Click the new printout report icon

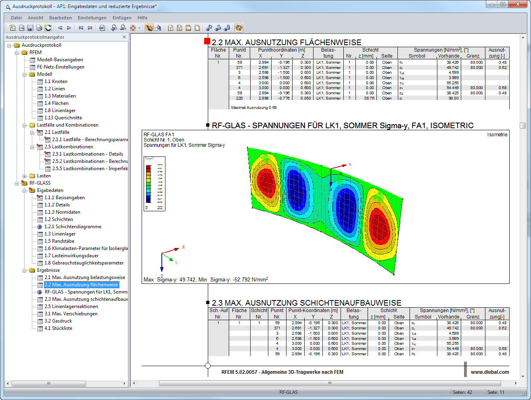tap(13, 28)
